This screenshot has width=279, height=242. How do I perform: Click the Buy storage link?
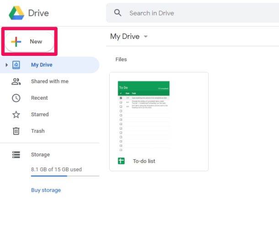click(46, 190)
